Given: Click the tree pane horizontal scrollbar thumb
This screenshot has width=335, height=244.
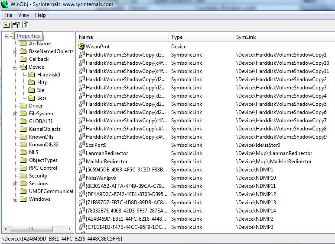Looking at the screenshot, I should coord(31,229).
